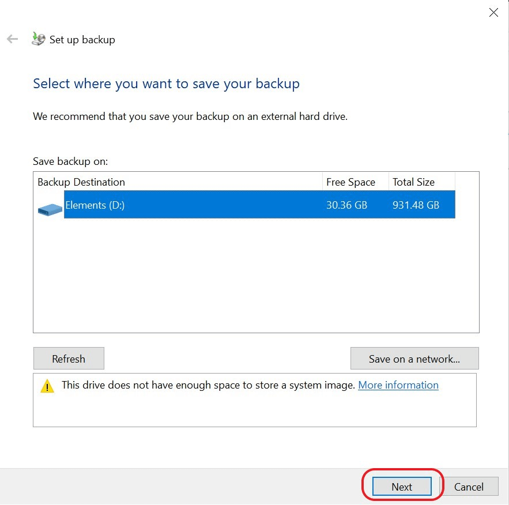
Task: Select the 30.36 GB free space value
Action: [346, 205]
